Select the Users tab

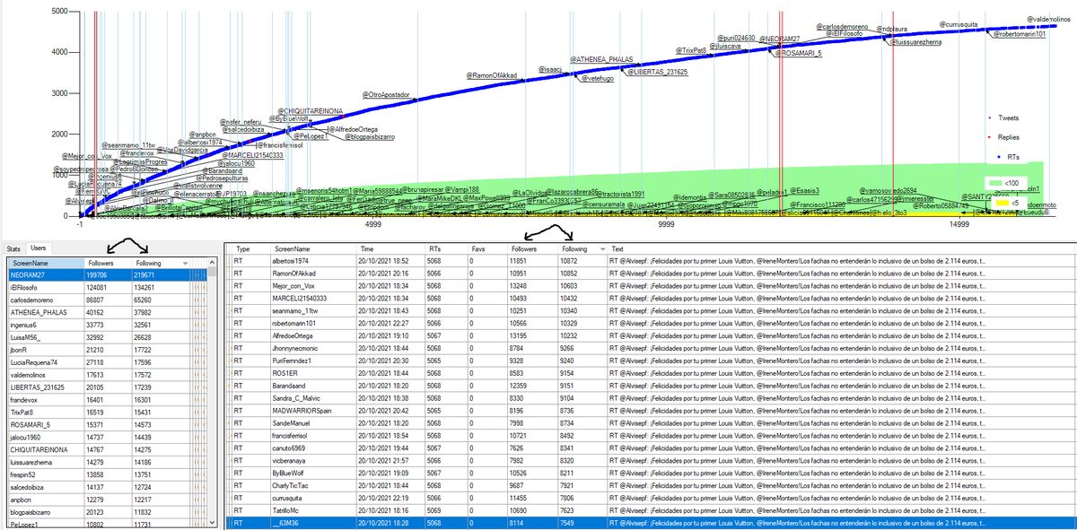tap(39, 248)
